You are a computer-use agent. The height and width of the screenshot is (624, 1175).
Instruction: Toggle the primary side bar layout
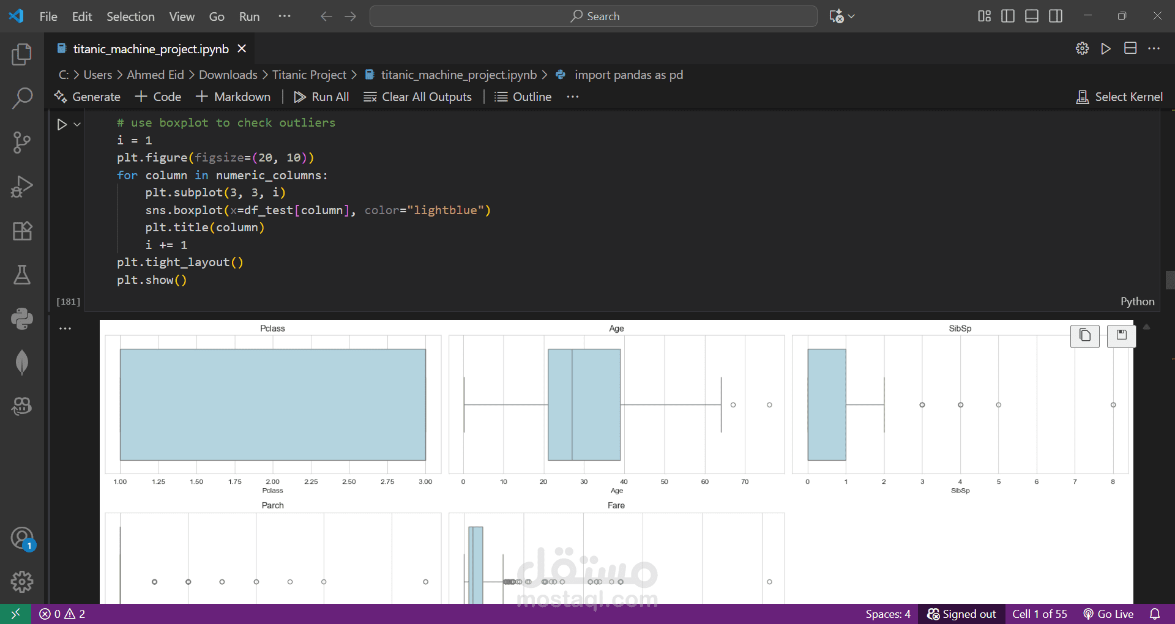(1007, 17)
